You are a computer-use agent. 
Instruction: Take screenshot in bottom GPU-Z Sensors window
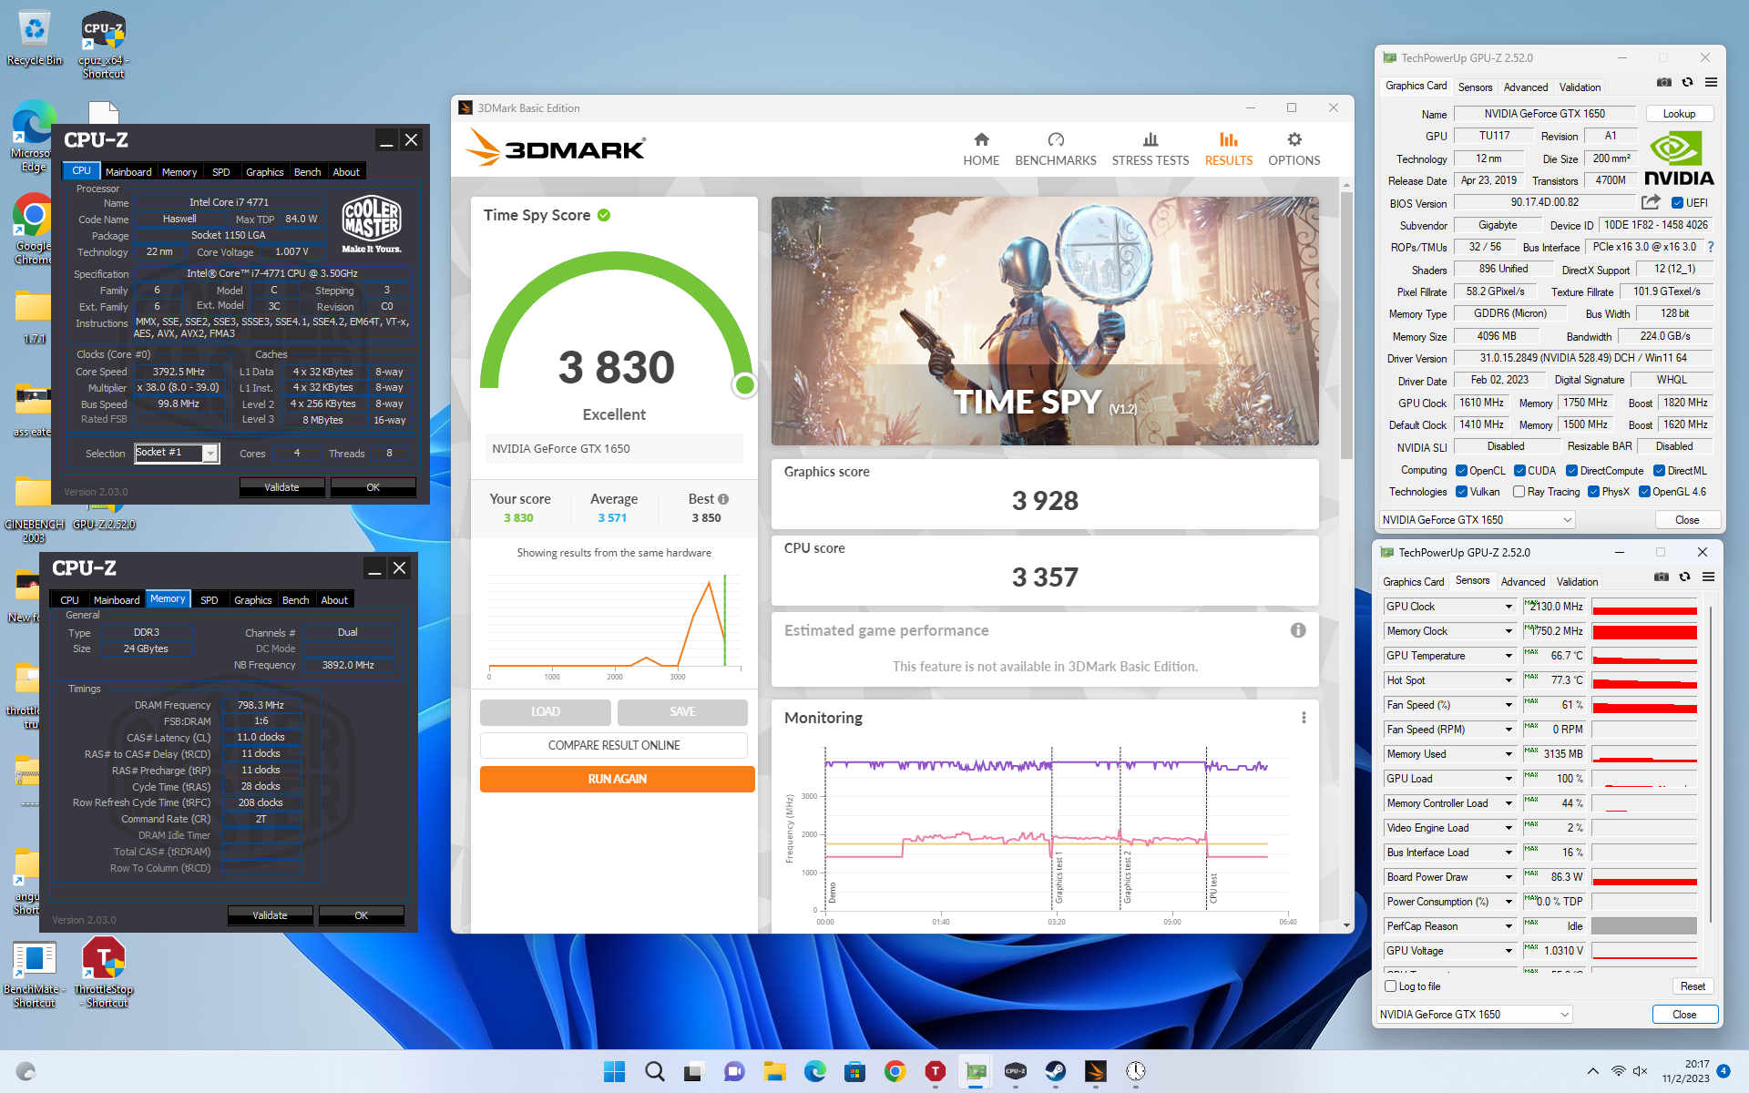[x=1662, y=577]
